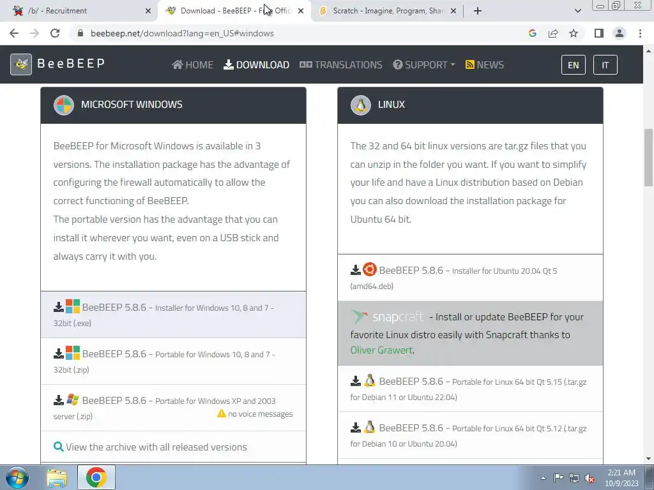Click the scrollbar down arrow
The image size is (654, 490).
click(x=648, y=459)
